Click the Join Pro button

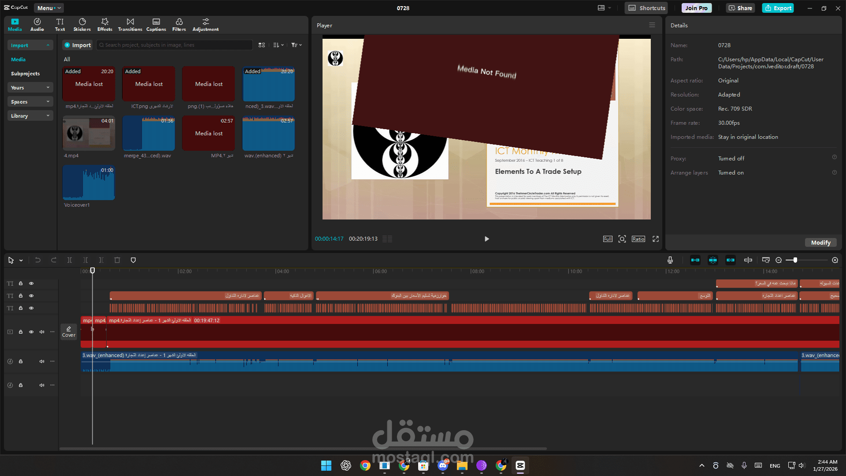(x=696, y=8)
